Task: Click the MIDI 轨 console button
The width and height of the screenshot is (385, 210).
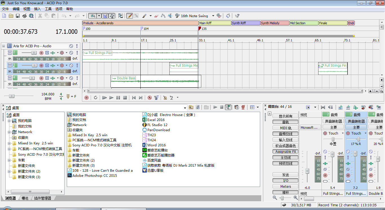Action: [x=286, y=128]
